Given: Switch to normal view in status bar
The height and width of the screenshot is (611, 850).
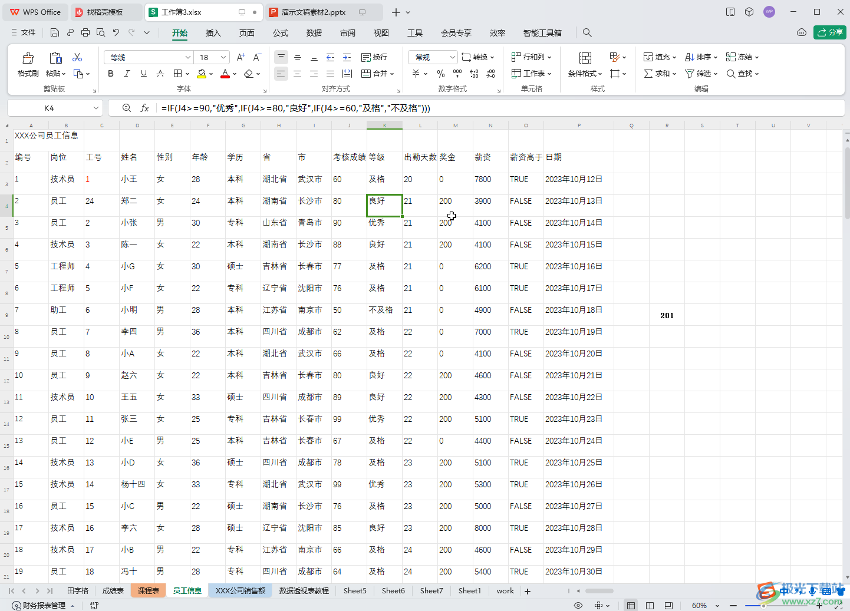Looking at the screenshot, I should click(x=631, y=605).
